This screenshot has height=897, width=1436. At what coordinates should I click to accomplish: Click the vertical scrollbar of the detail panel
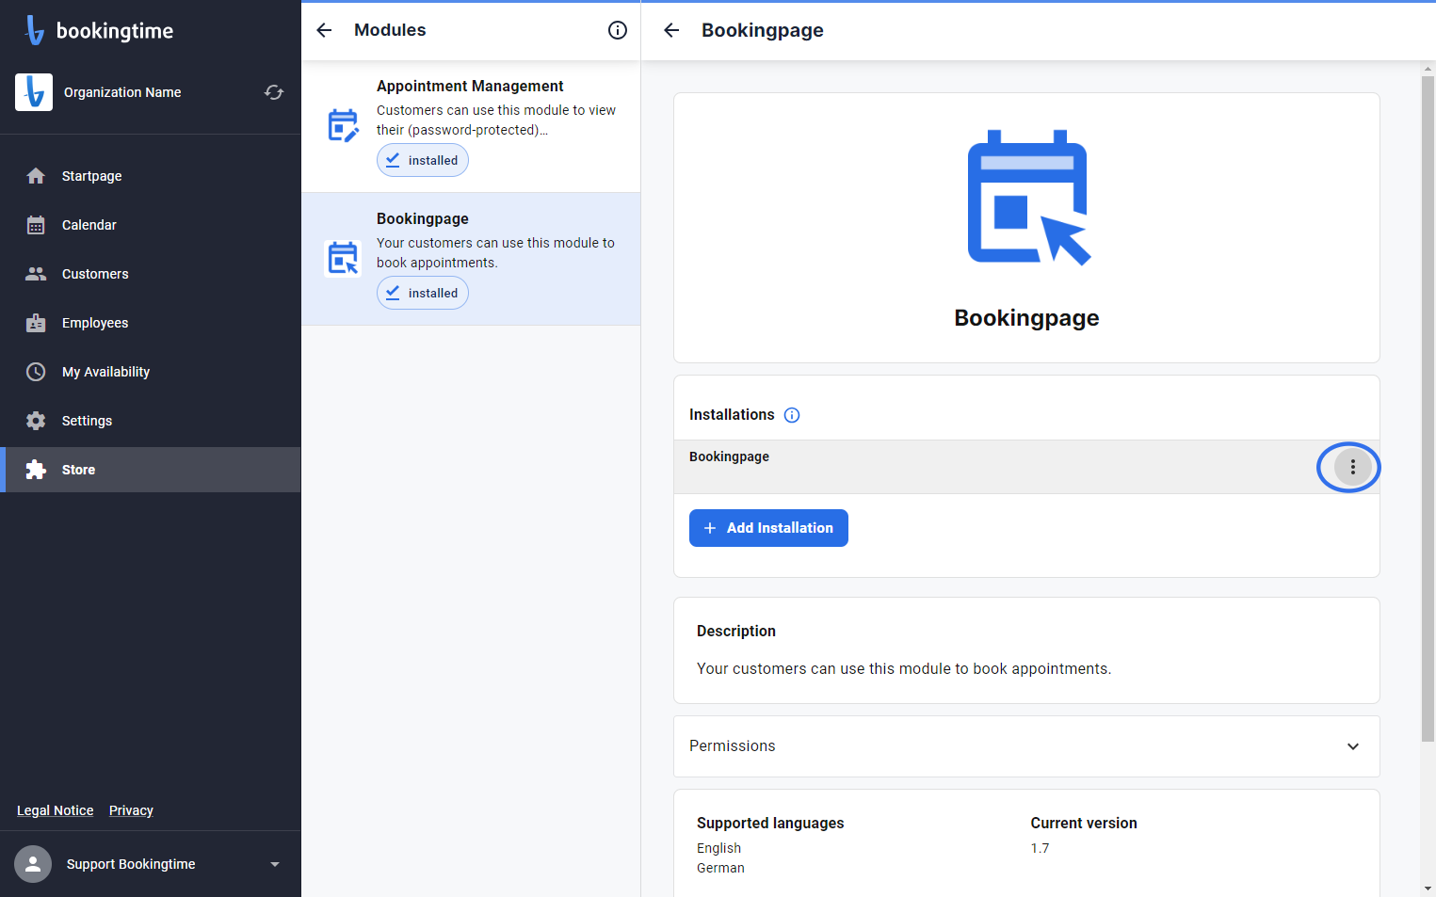coord(1428,409)
